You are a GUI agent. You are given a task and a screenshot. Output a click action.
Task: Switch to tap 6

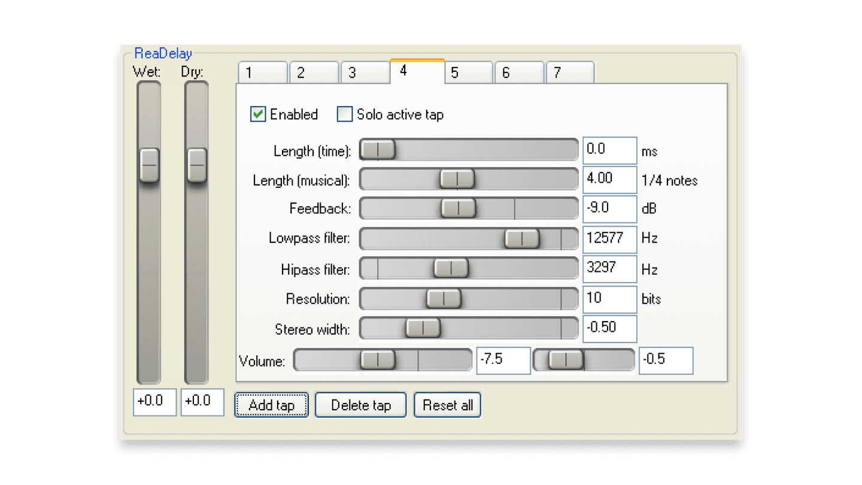point(519,72)
